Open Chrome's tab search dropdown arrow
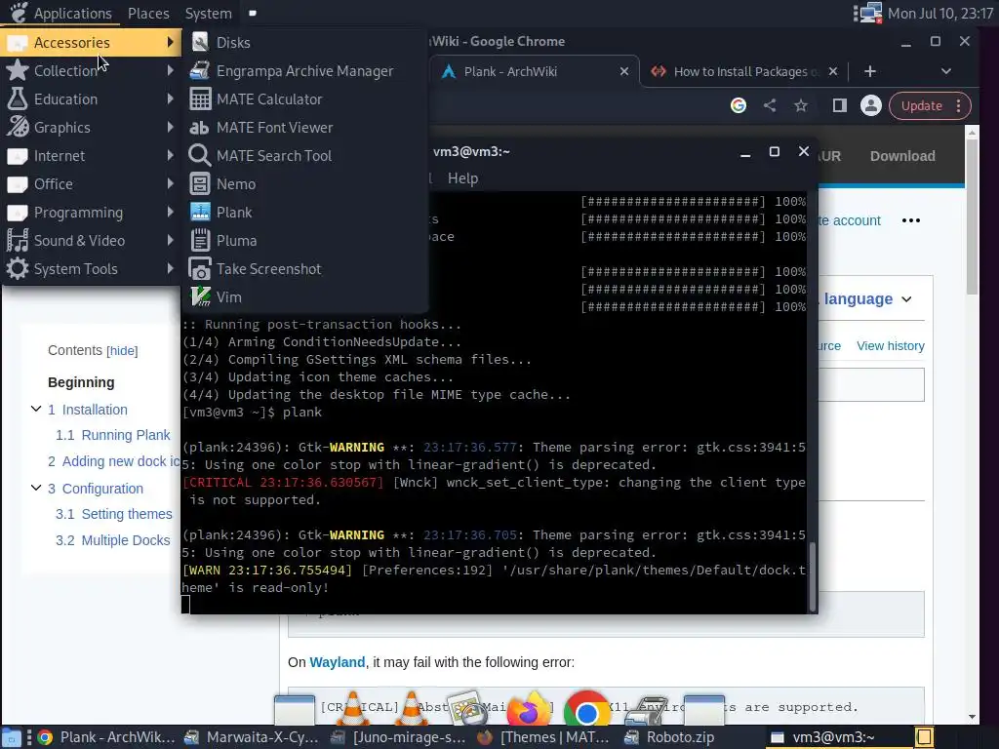The height and width of the screenshot is (749, 999). tap(946, 71)
